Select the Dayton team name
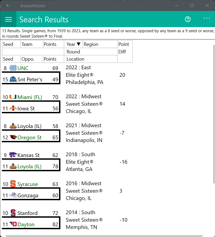 (x=26, y=224)
